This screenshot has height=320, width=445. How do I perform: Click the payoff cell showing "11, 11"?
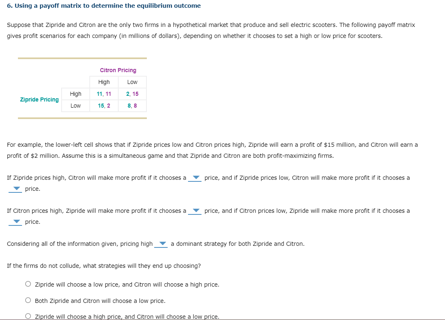point(104,94)
